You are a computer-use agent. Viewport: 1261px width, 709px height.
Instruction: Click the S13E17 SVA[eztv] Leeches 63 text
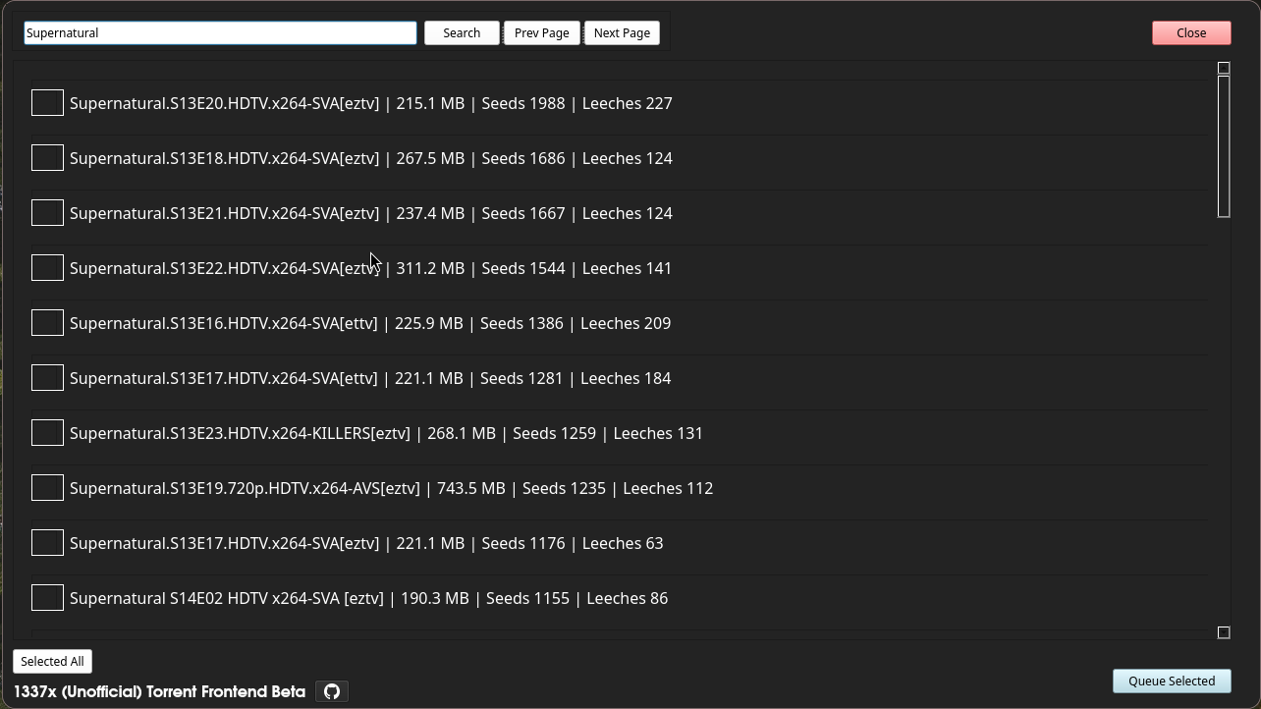click(x=366, y=543)
